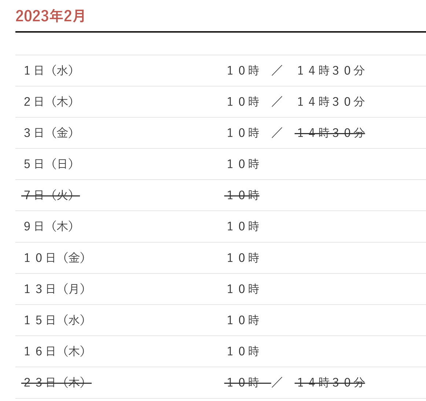Select the 13日（月） date cell

(x=55, y=289)
